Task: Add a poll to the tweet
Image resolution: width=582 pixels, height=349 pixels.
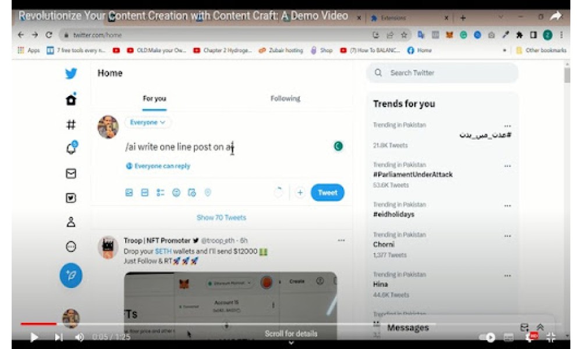Action: [161, 193]
